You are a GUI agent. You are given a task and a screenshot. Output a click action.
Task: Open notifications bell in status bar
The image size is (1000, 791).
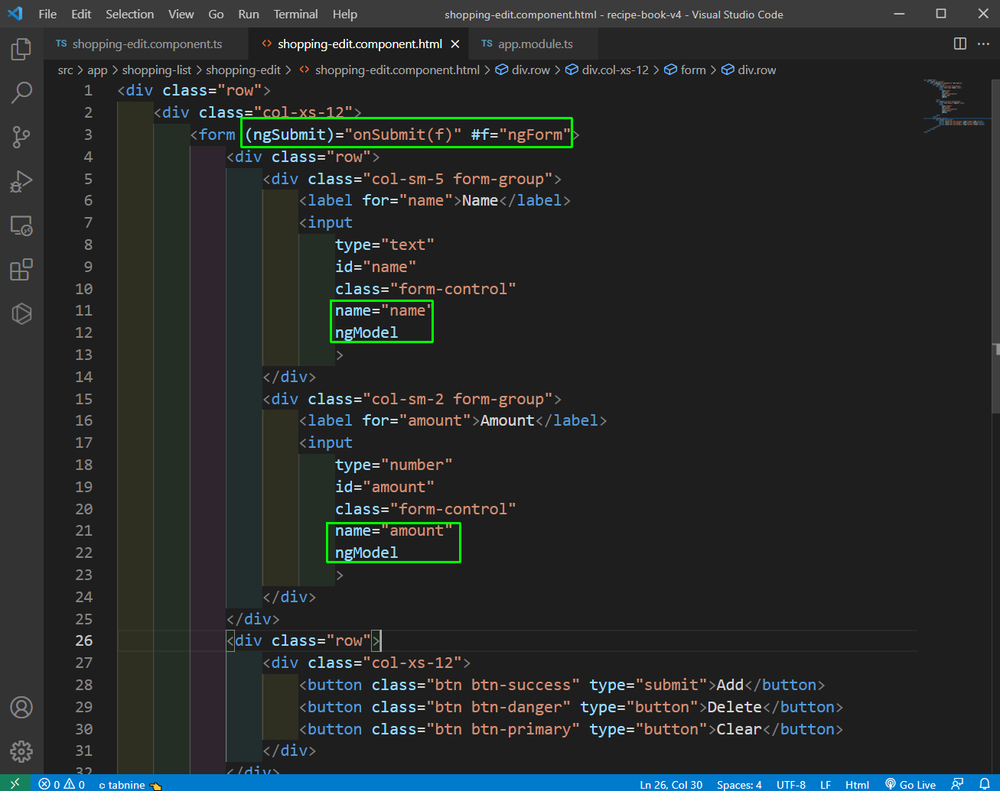[x=985, y=784]
